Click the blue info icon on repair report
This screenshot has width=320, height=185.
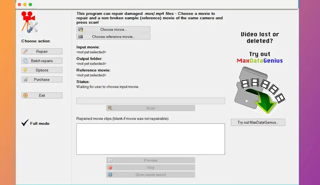point(110,175)
